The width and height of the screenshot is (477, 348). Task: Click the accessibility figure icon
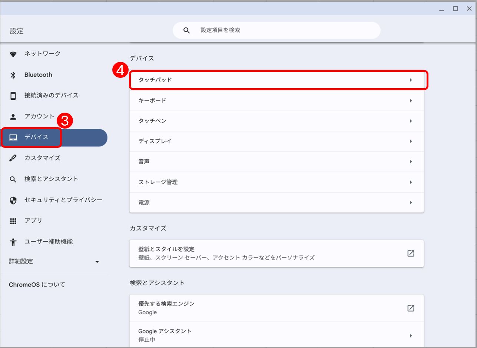coord(13,242)
